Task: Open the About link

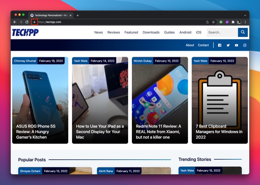Action: [190, 45]
